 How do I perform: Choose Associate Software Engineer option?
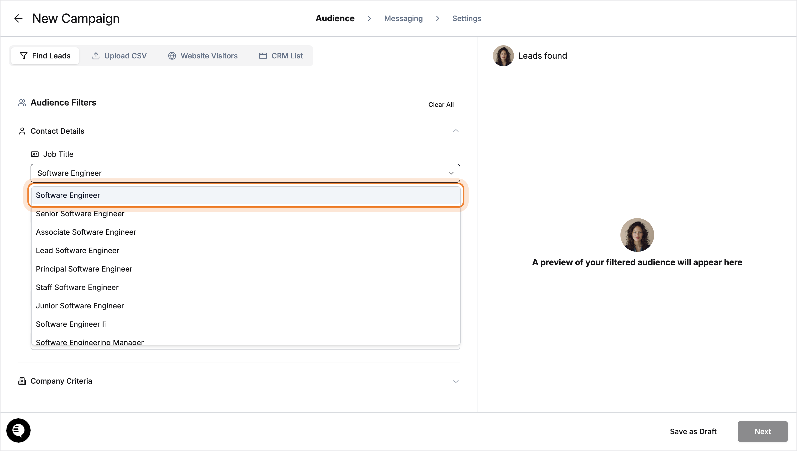coord(246,232)
